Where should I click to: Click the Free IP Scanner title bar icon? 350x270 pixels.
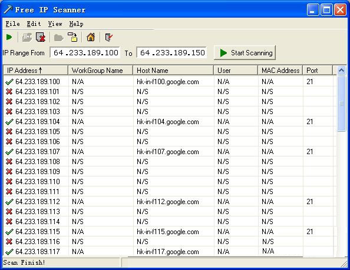point(8,9)
